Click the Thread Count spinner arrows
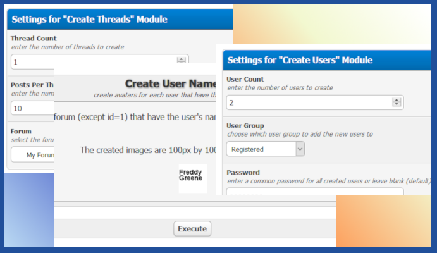Image resolution: width=437 pixels, height=253 pixels. [x=182, y=59]
